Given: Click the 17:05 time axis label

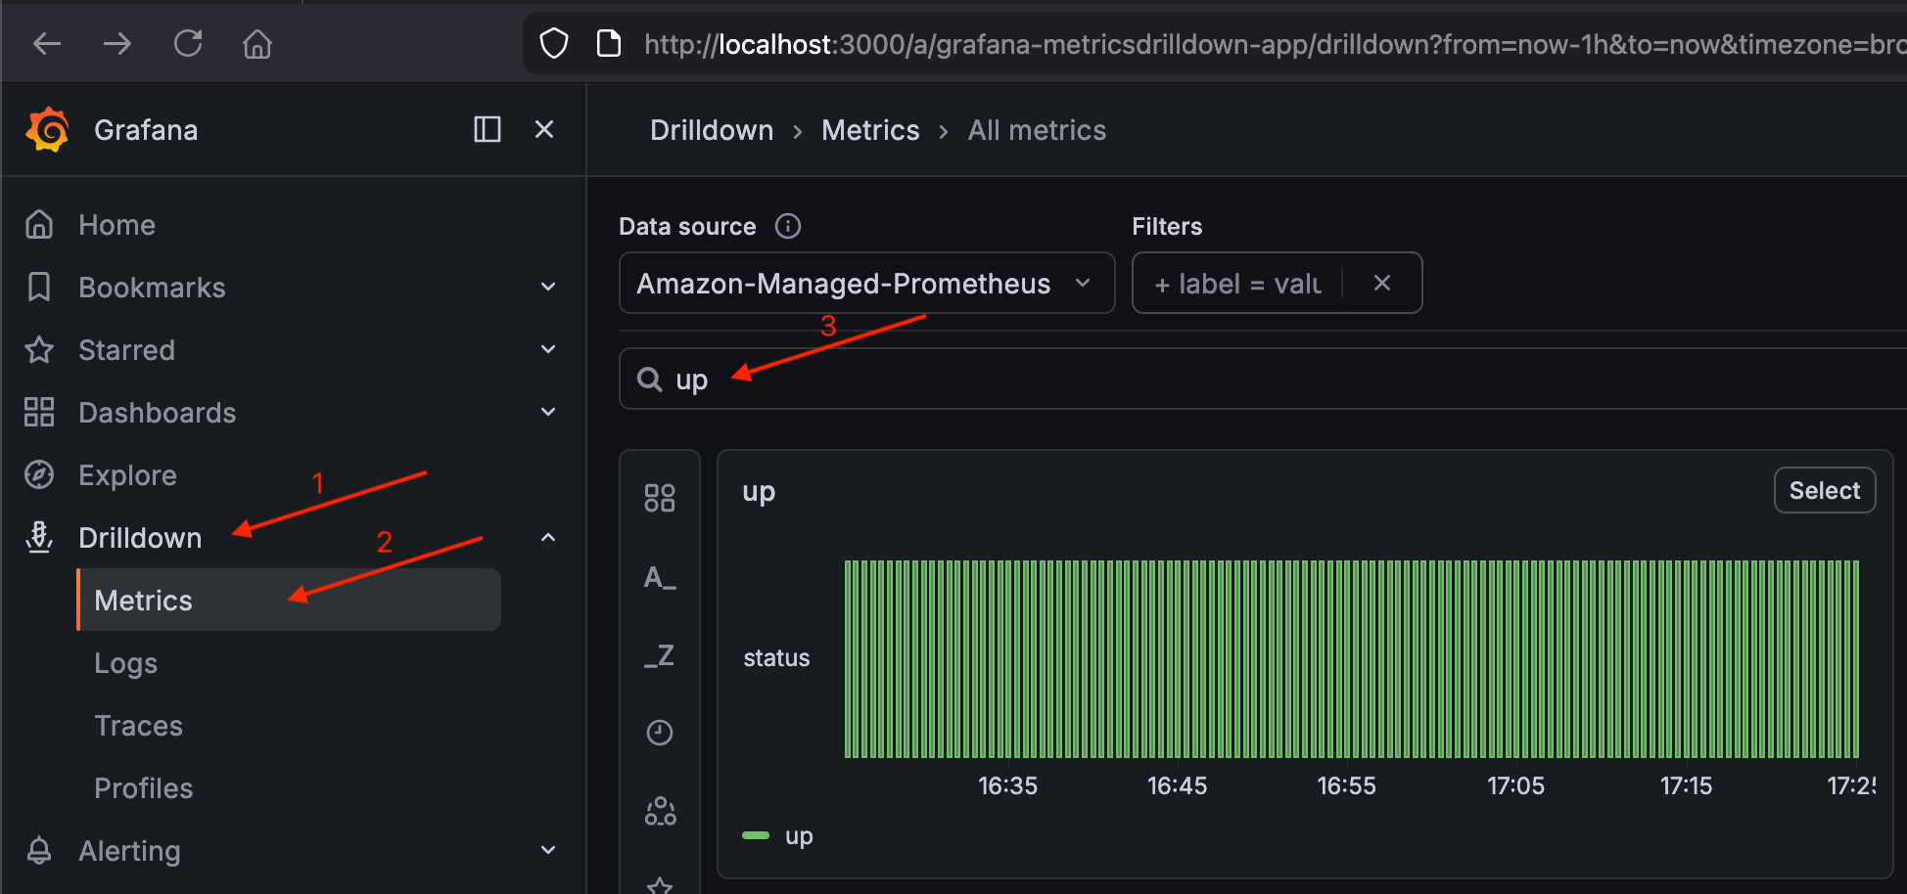Looking at the screenshot, I should [1515, 785].
